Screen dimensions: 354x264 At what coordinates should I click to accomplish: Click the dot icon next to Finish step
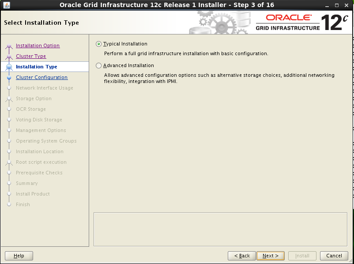click(x=9, y=204)
